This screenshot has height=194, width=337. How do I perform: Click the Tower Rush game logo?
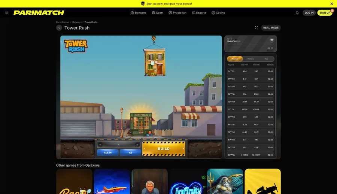(x=76, y=46)
